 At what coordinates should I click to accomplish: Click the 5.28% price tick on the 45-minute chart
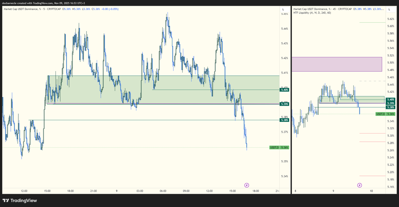coord(391,143)
